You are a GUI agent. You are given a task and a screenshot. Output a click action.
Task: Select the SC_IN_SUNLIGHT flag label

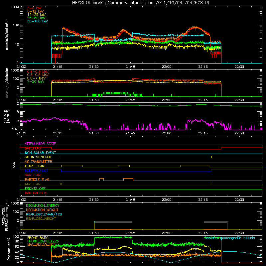pos(38,157)
